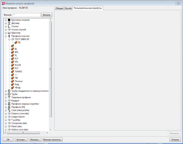Select the Полоса plate profile item
Image resolution: width=183 pixels, height=144 pixels.
coord(19,81)
